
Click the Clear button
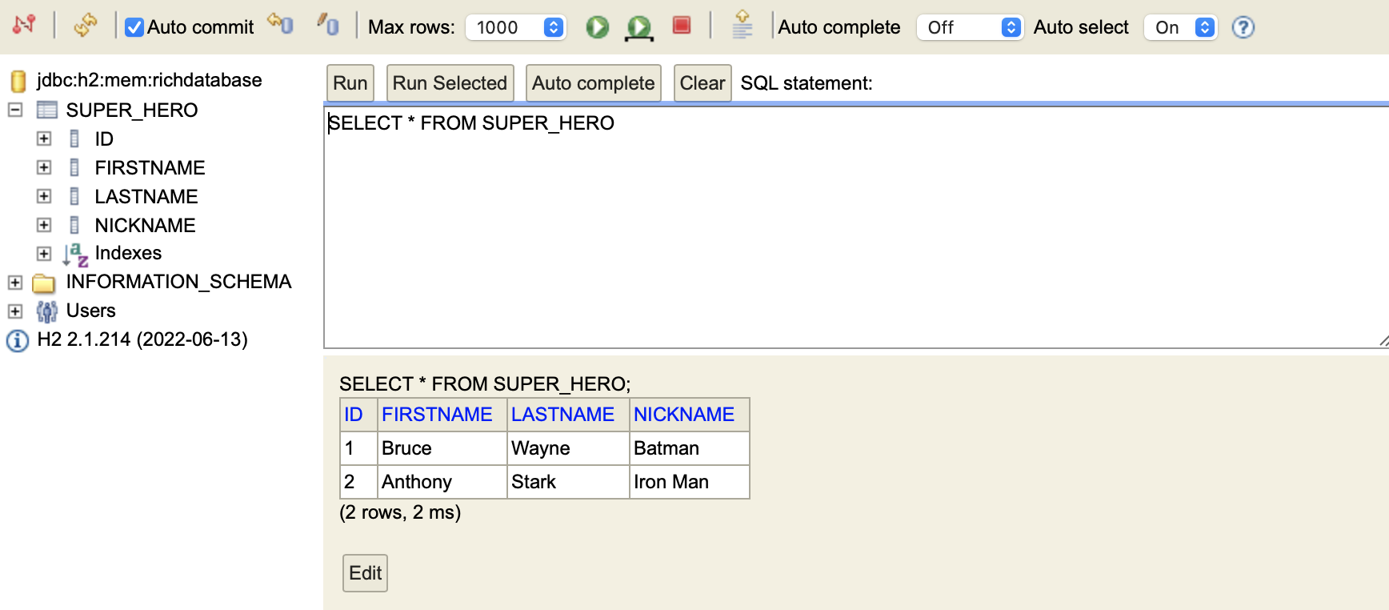pyautogui.click(x=702, y=83)
